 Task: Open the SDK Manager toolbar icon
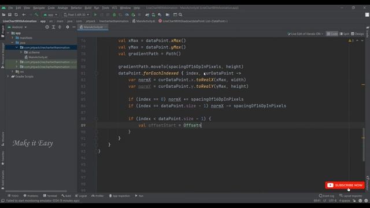click(x=160, y=14)
